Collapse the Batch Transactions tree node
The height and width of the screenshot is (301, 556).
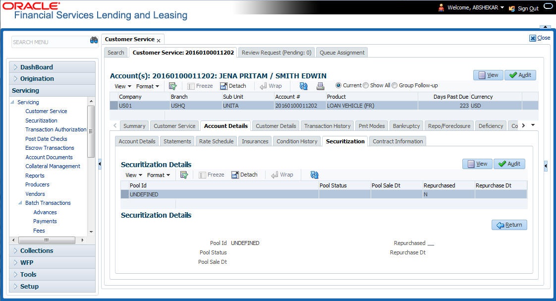20,203
